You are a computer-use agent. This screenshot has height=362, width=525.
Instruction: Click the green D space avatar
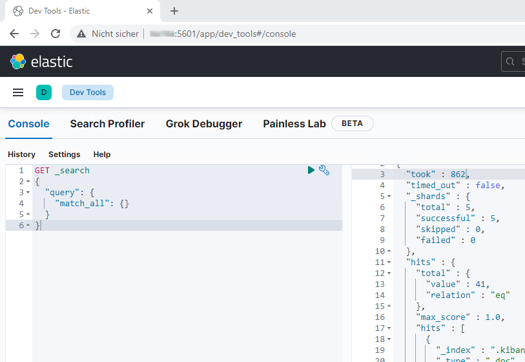44,92
